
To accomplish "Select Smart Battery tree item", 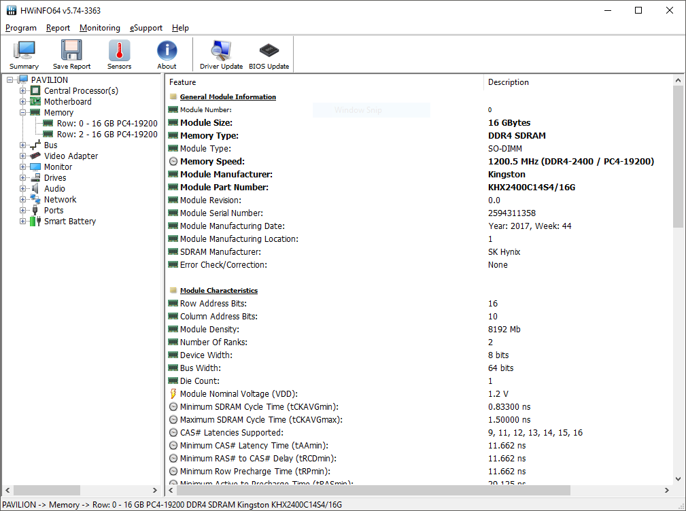I will (x=70, y=222).
